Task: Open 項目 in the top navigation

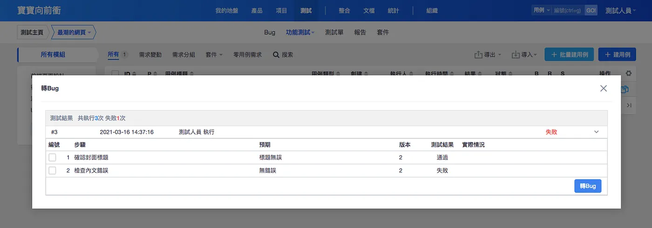Action: coord(281,10)
